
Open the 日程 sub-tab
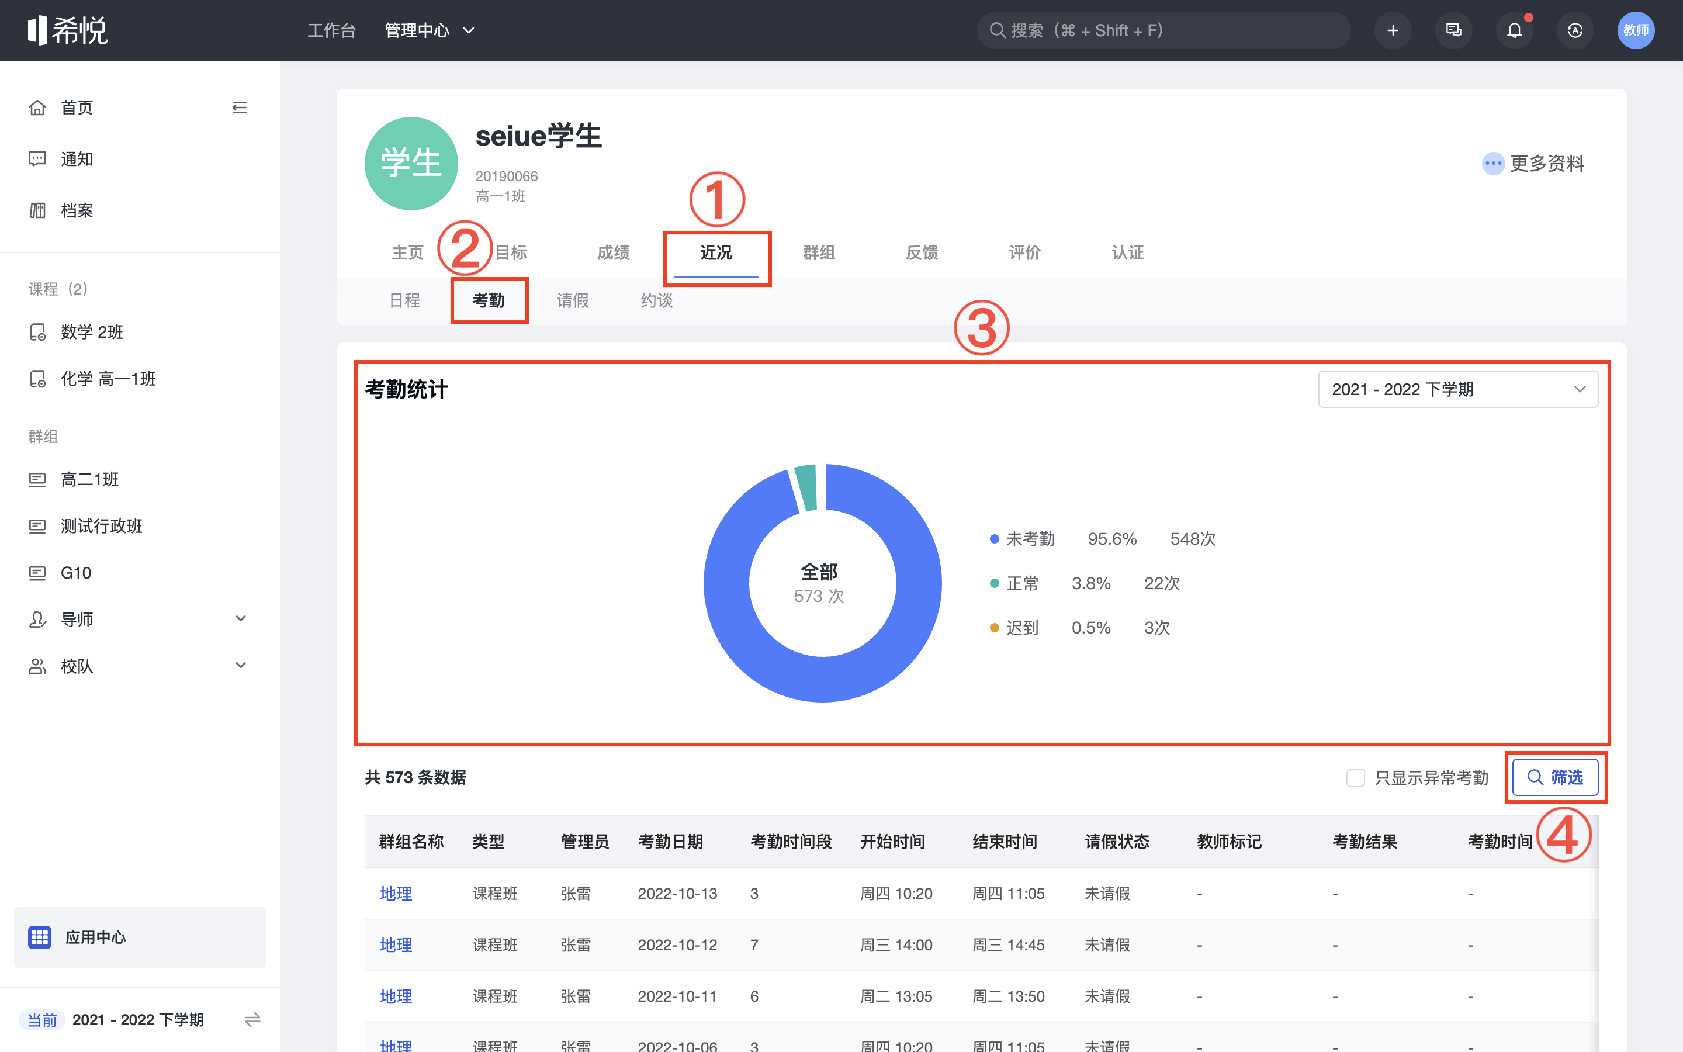tap(405, 300)
